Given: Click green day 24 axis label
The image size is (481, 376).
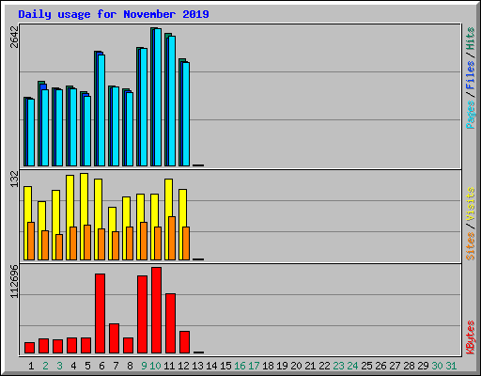Looking at the screenshot, I should pyautogui.click(x=352, y=366).
